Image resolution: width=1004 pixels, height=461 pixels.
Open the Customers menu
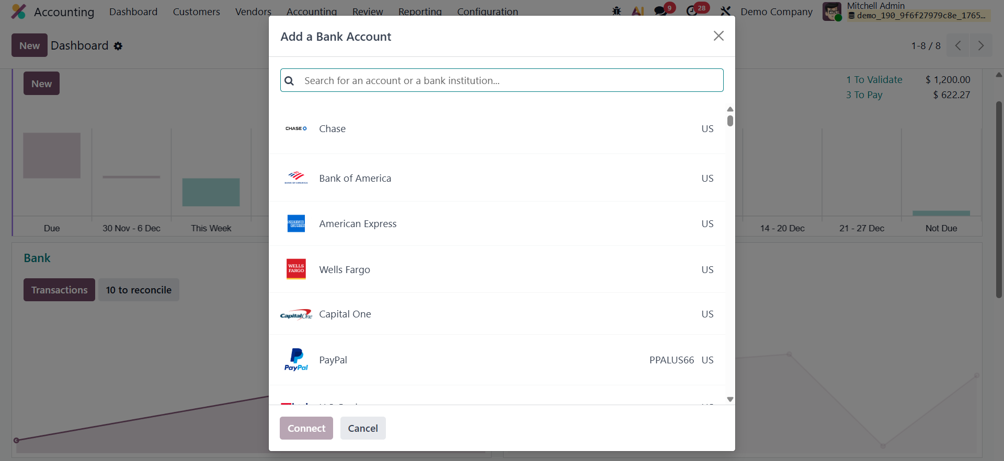click(x=196, y=11)
